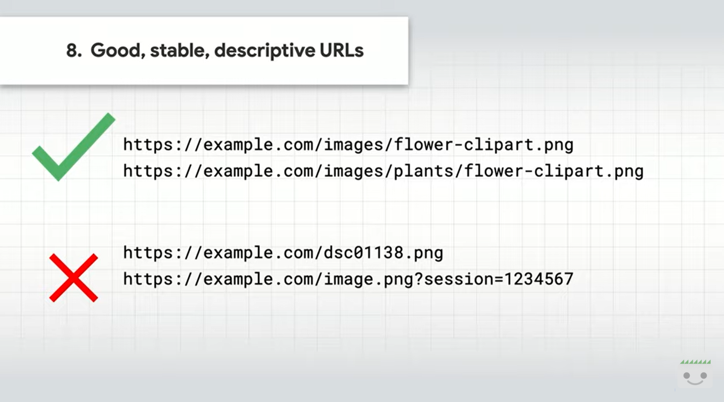The width and height of the screenshot is (724, 402).
Task: Click the green checkmark icon
Action: [x=73, y=148]
